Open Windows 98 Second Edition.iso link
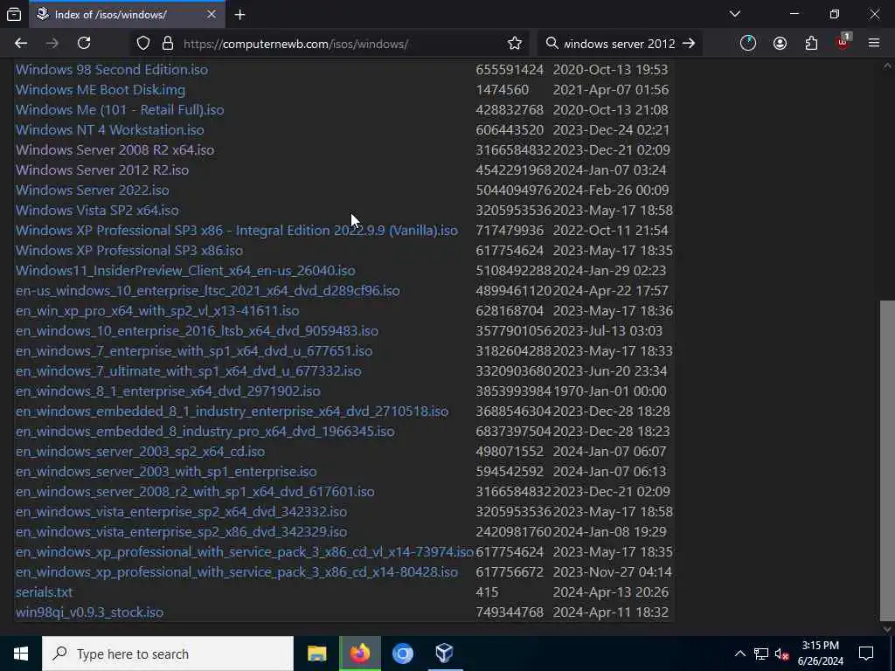895x671 pixels. 111,70
